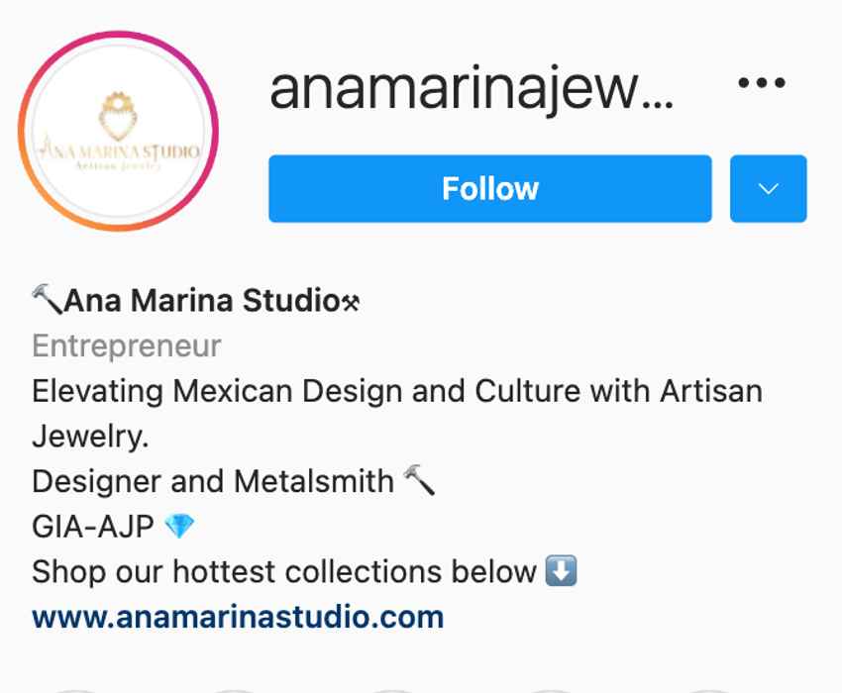Click the Ana Marina Studio profile picture
The image size is (842, 693).
pyautogui.click(x=118, y=131)
